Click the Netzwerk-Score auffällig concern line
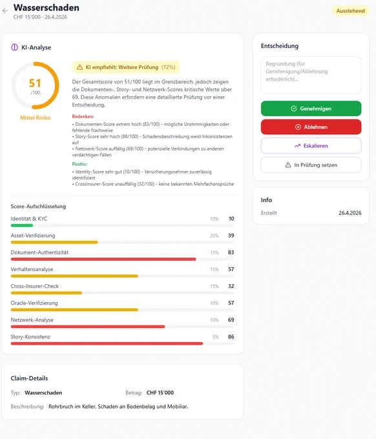Screen dimensions: 376x439 [148, 152]
